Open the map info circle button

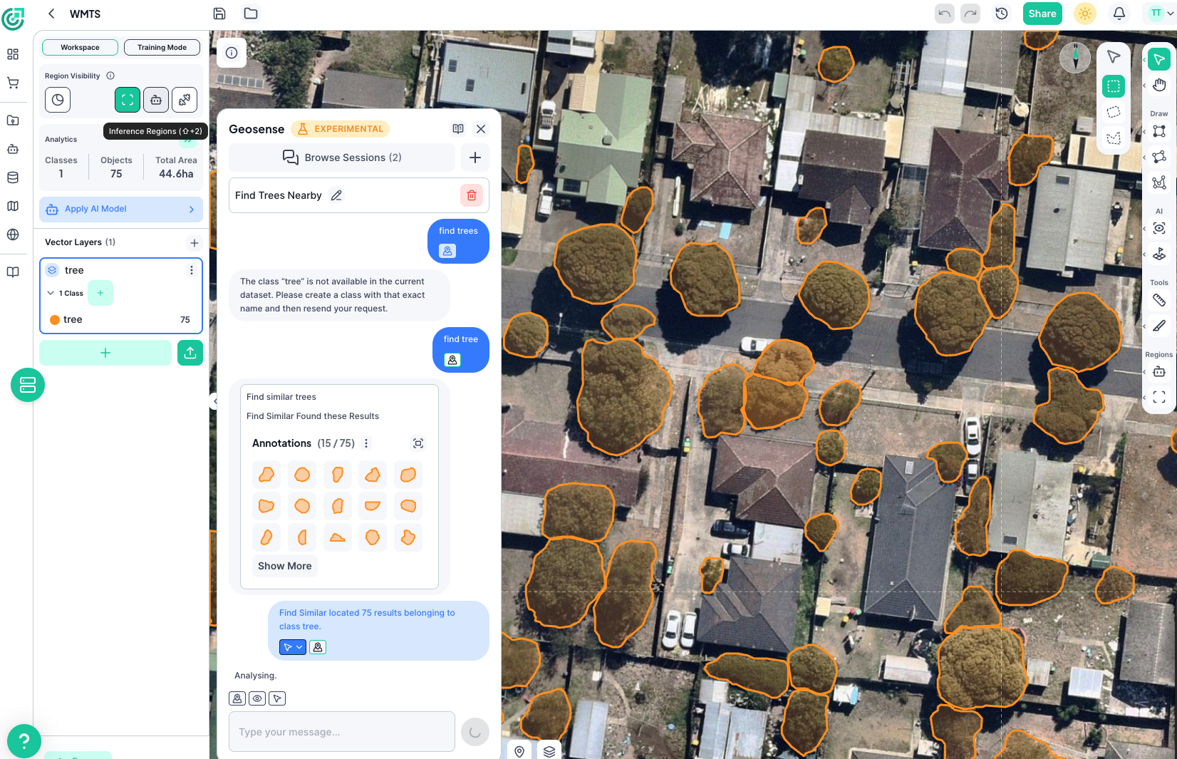[x=232, y=53]
